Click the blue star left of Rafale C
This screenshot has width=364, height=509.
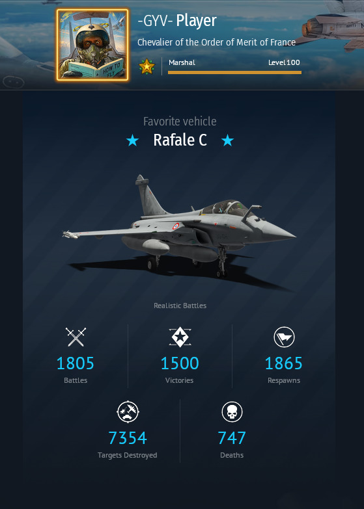132,140
